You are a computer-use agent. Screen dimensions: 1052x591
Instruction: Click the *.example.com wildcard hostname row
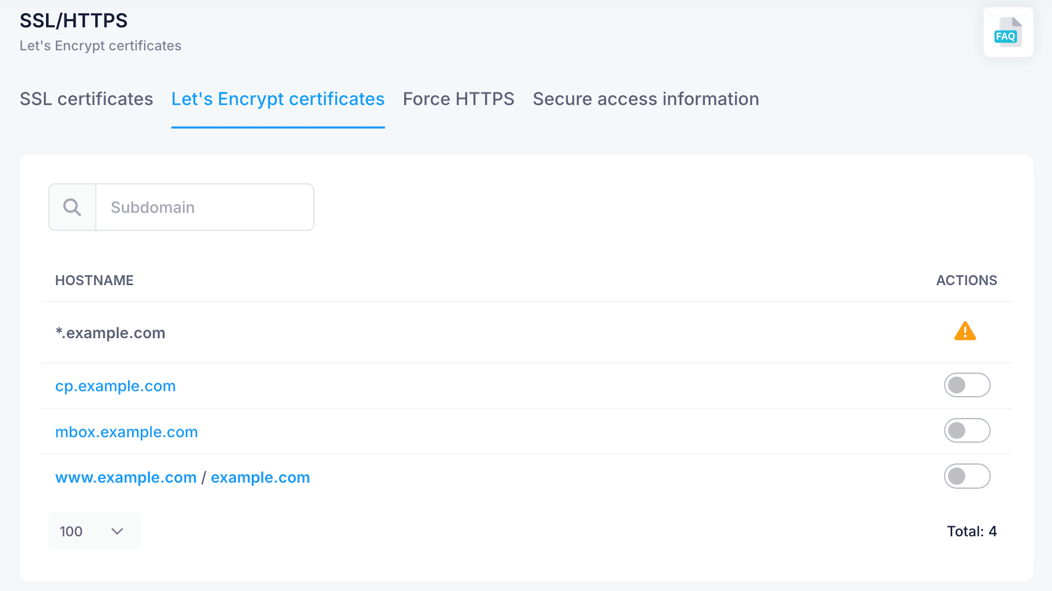110,333
